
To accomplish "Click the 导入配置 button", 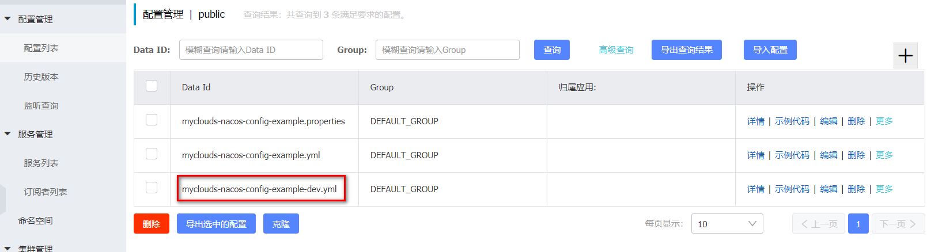I will tap(770, 50).
